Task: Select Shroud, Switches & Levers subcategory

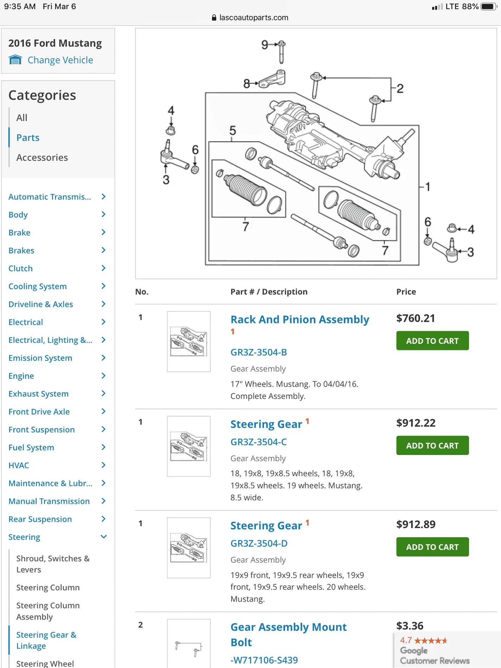Action: pyautogui.click(x=53, y=564)
